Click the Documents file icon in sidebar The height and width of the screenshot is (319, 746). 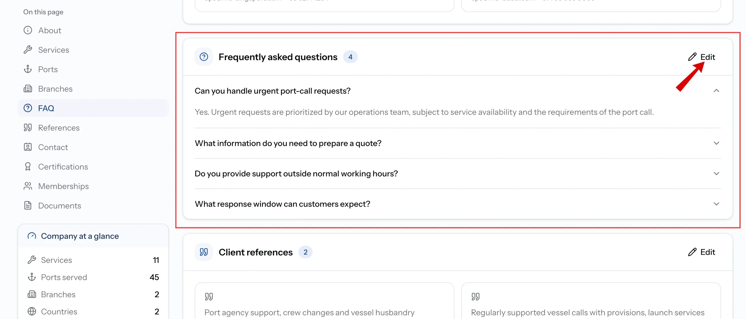(x=28, y=205)
